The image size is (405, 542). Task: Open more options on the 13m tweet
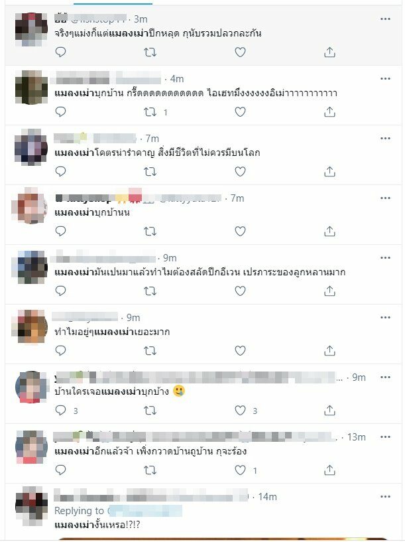click(385, 437)
